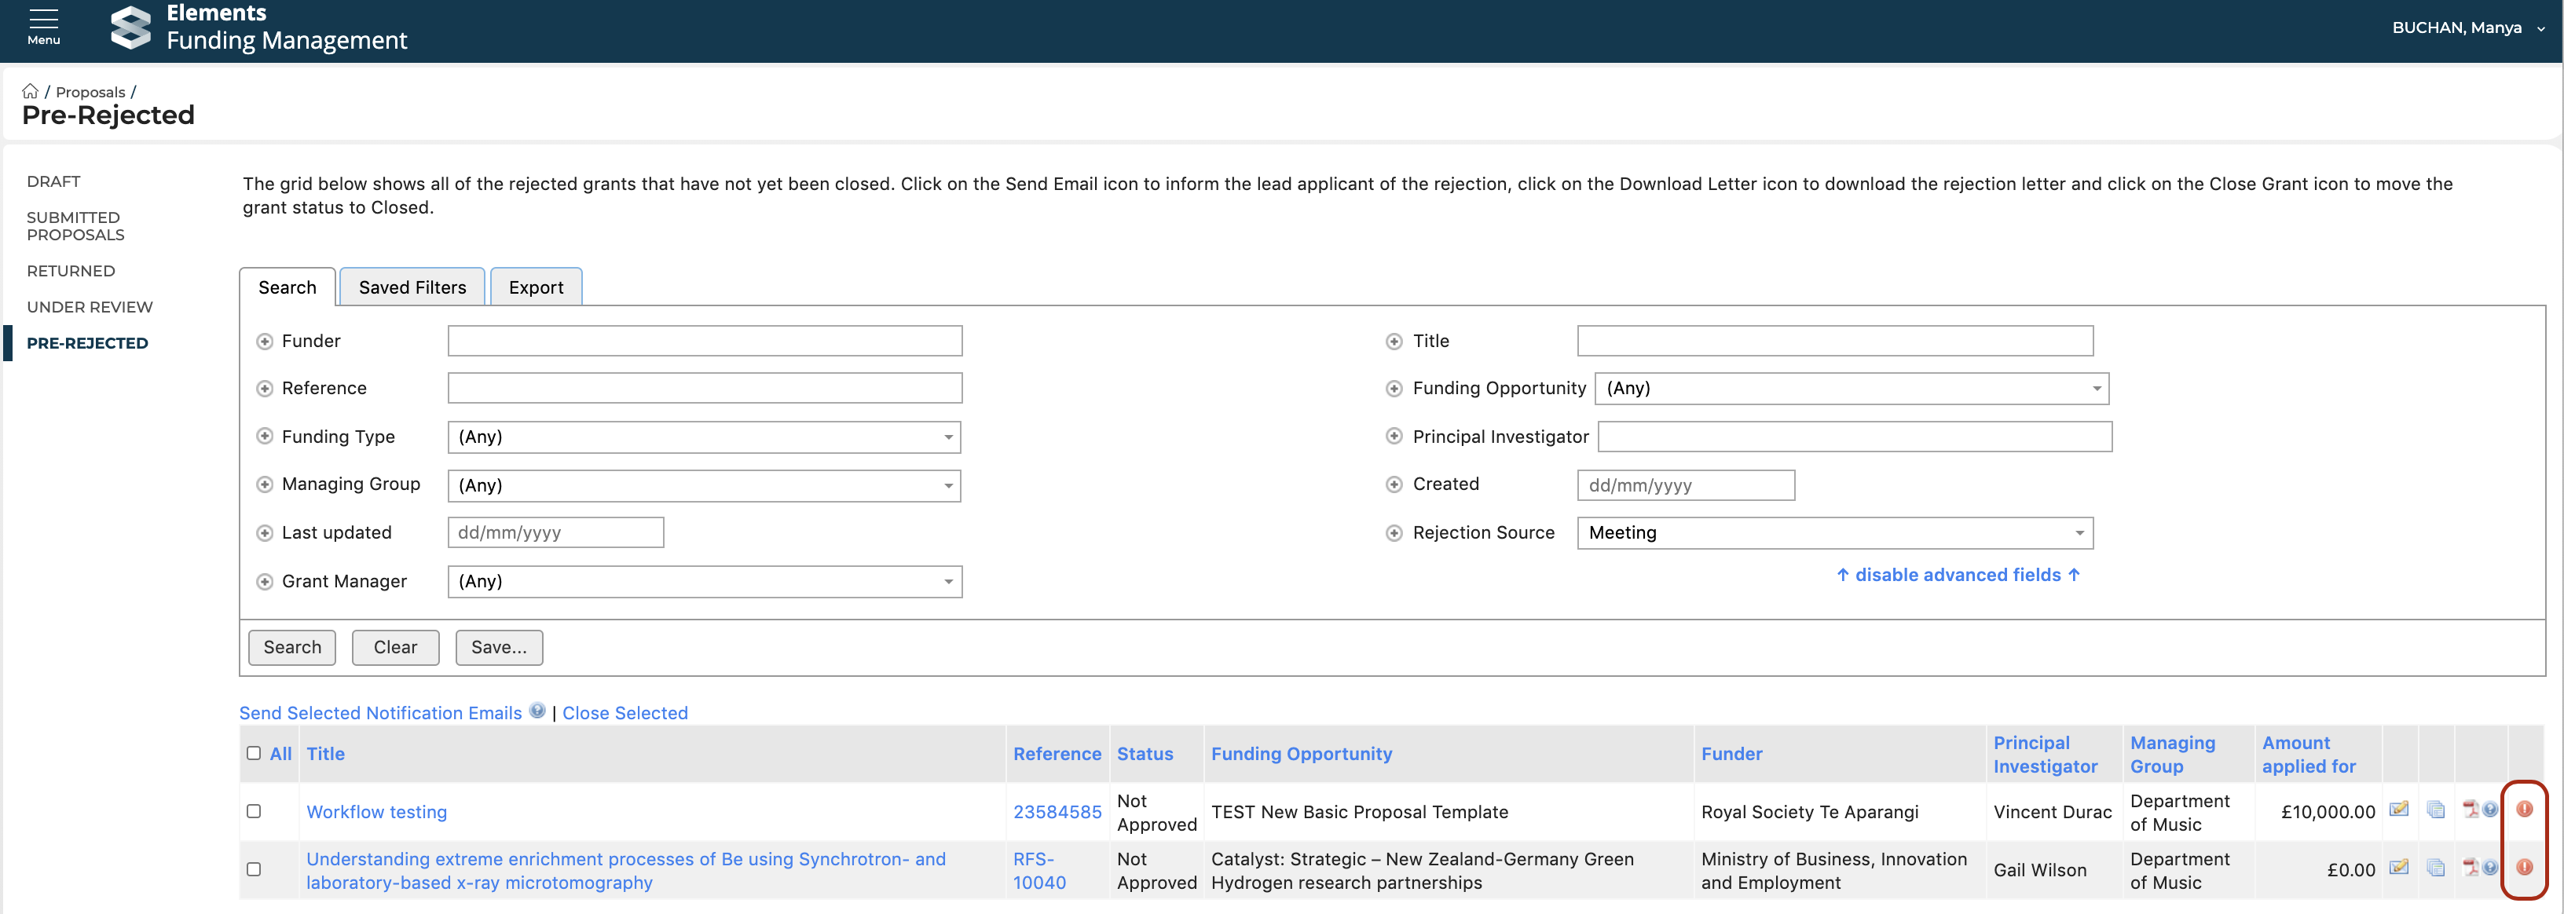The image size is (2564, 914).
Task: Switch to the Saved Filters tab
Action: pyautogui.click(x=412, y=287)
